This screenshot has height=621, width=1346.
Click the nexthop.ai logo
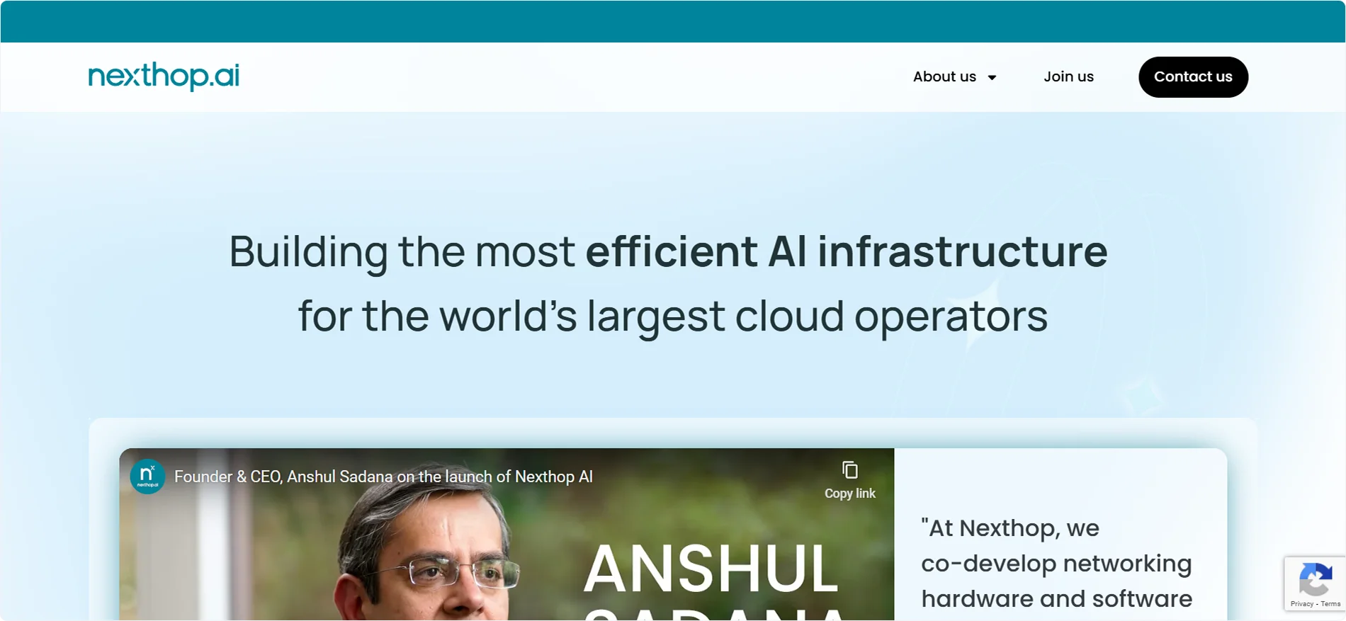pyautogui.click(x=164, y=76)
